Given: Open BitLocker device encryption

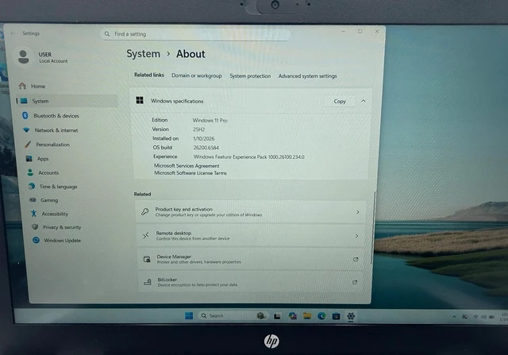Looking at the screenshot, I should [251, 282].
